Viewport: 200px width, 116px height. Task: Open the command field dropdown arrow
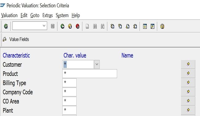44,26
